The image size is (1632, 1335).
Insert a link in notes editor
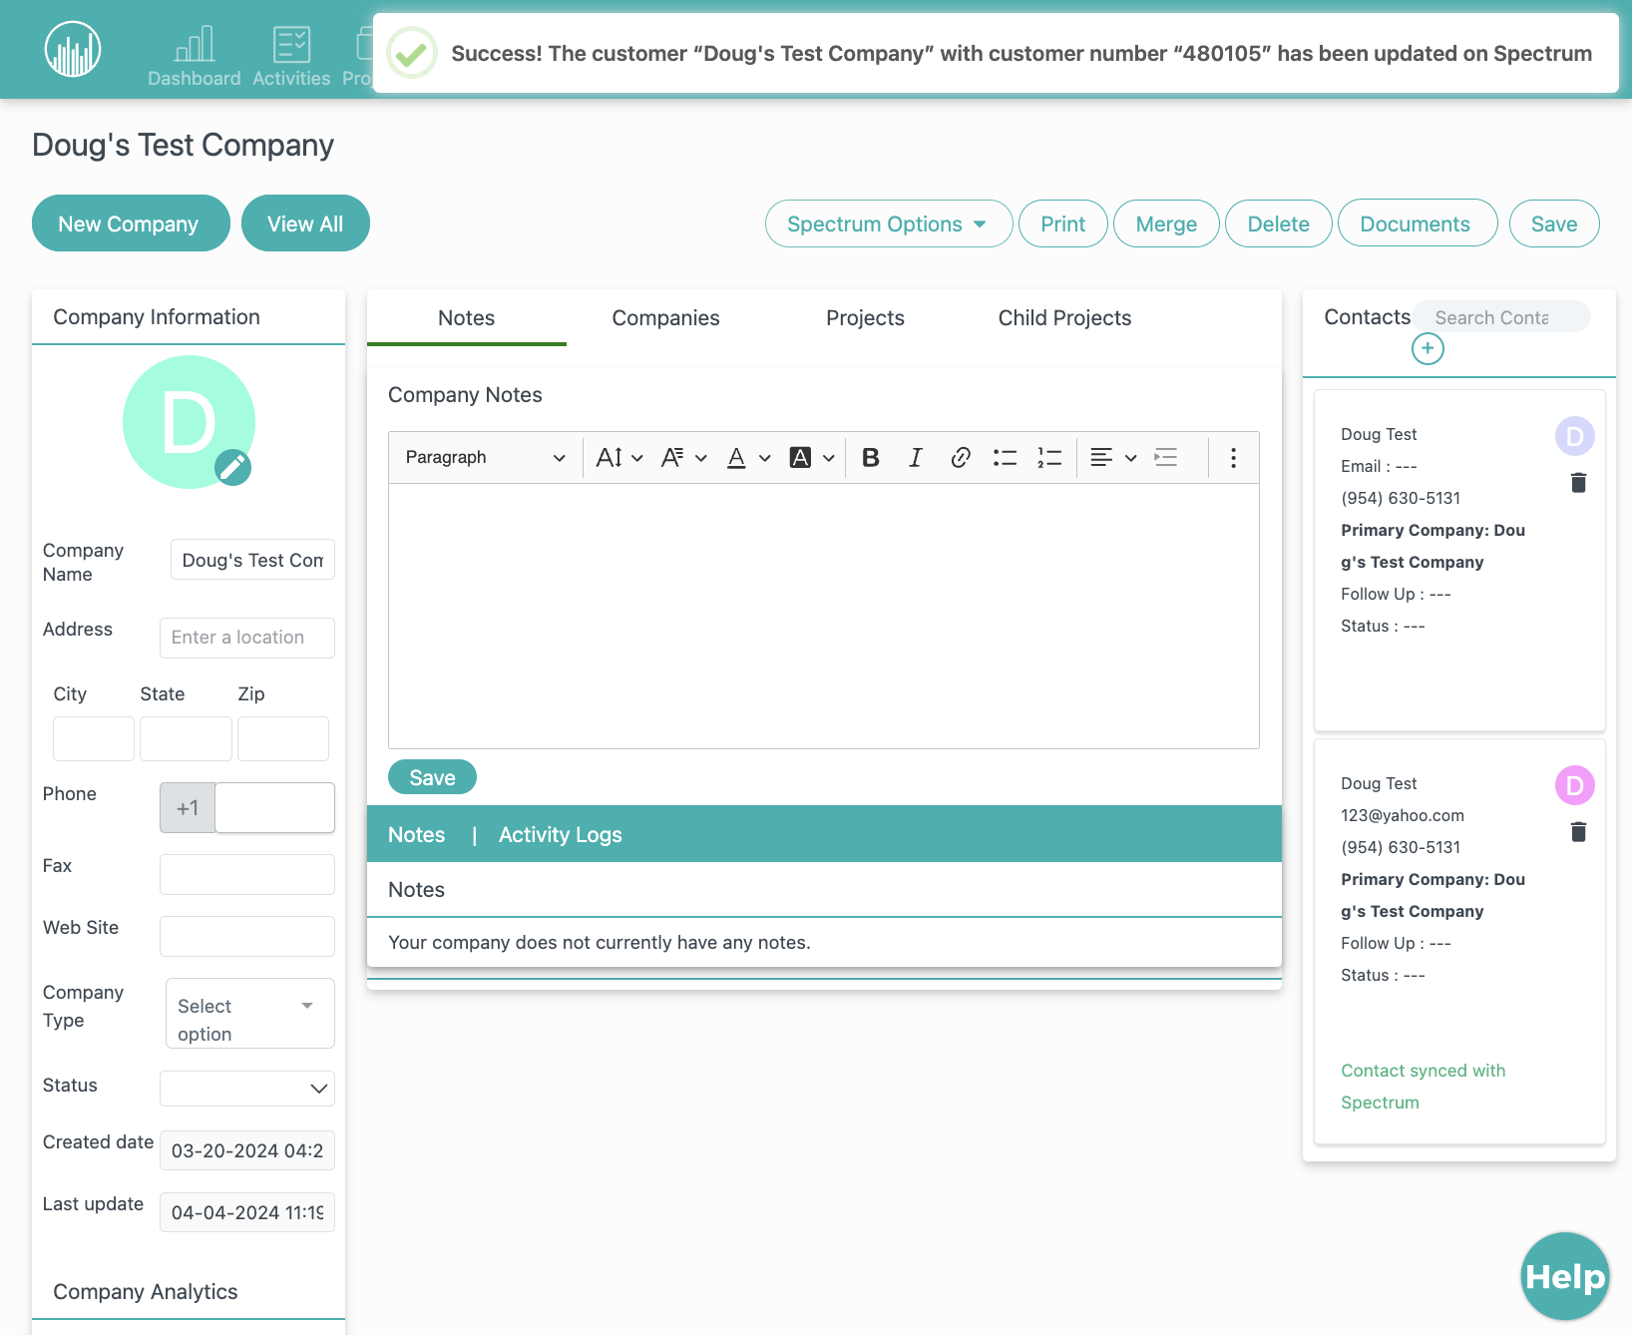(960, 457)
